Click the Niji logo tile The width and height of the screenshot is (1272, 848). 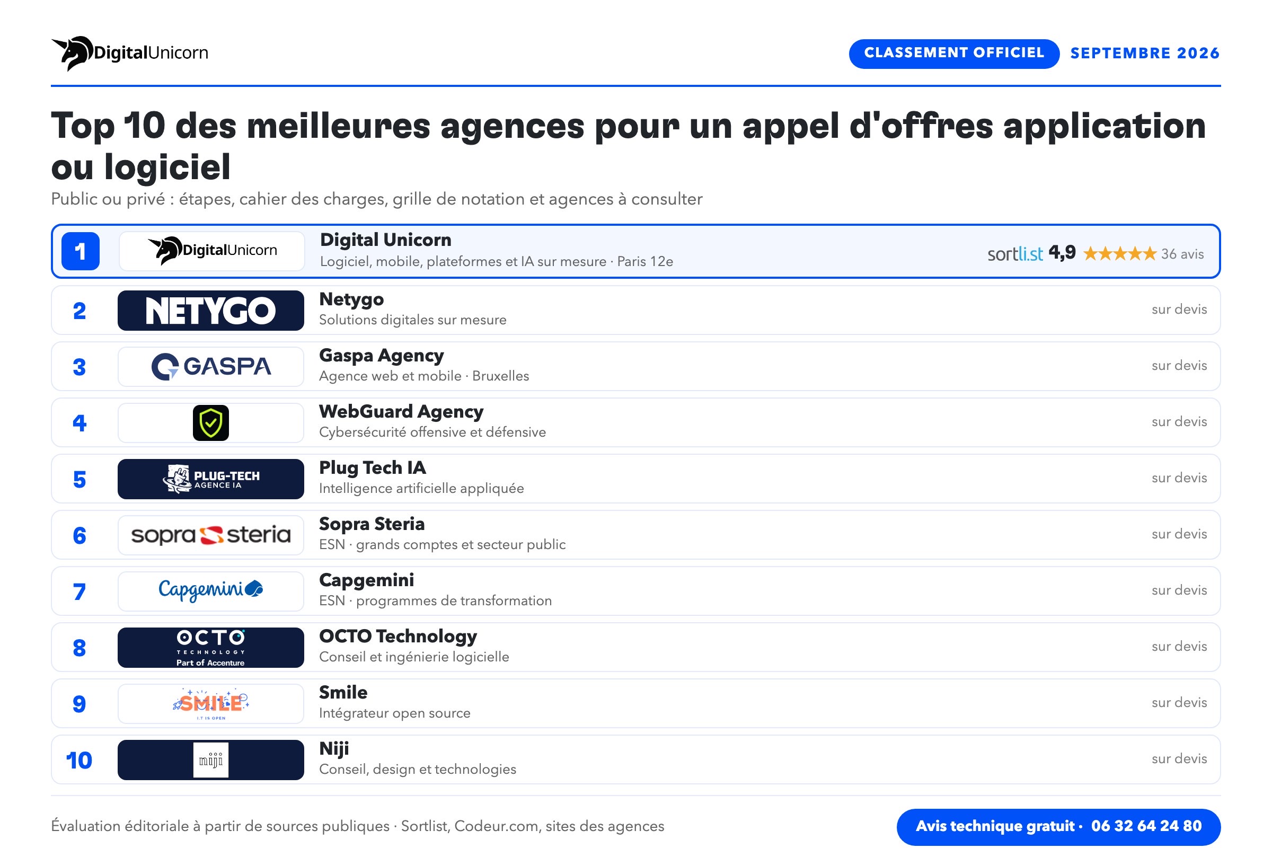211,760
